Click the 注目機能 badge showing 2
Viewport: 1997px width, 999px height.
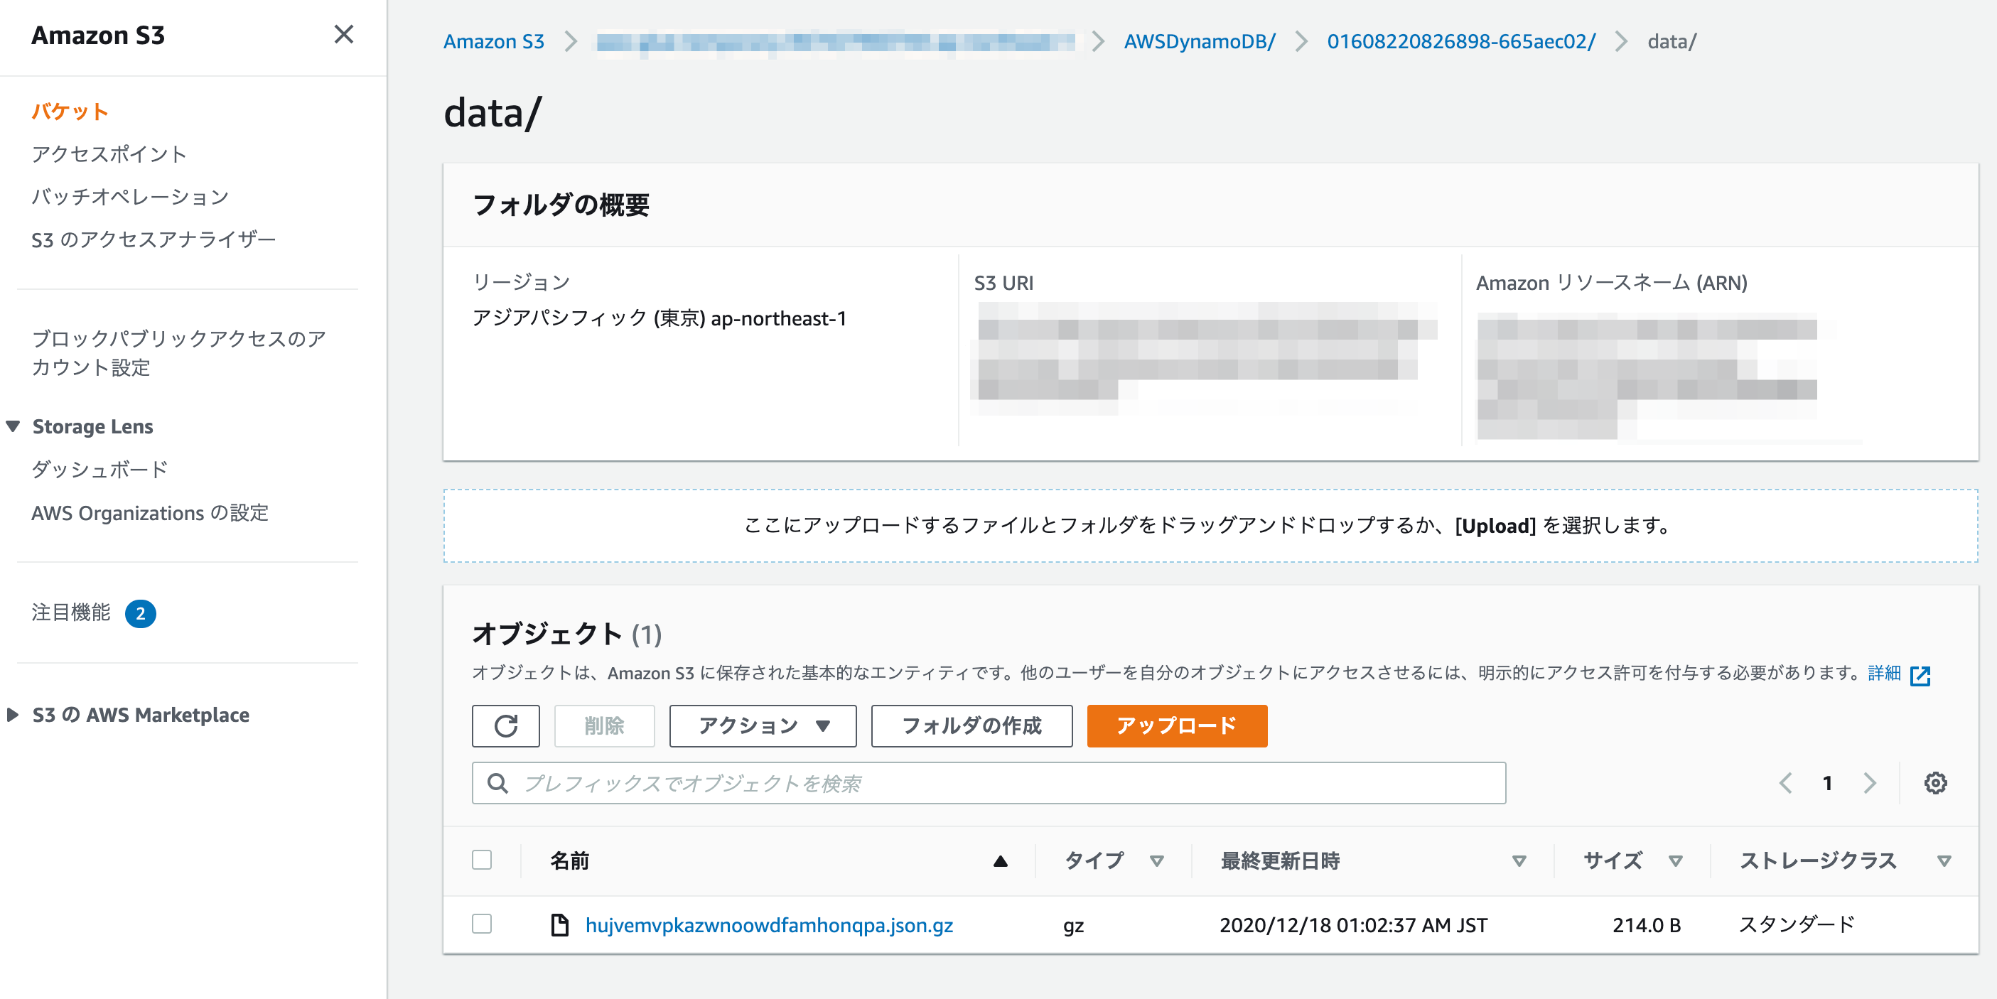coord(140,613)
